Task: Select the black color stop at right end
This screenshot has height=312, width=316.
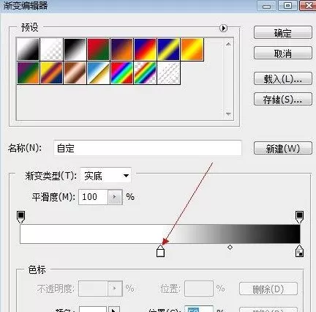Action: click(299, 251)
